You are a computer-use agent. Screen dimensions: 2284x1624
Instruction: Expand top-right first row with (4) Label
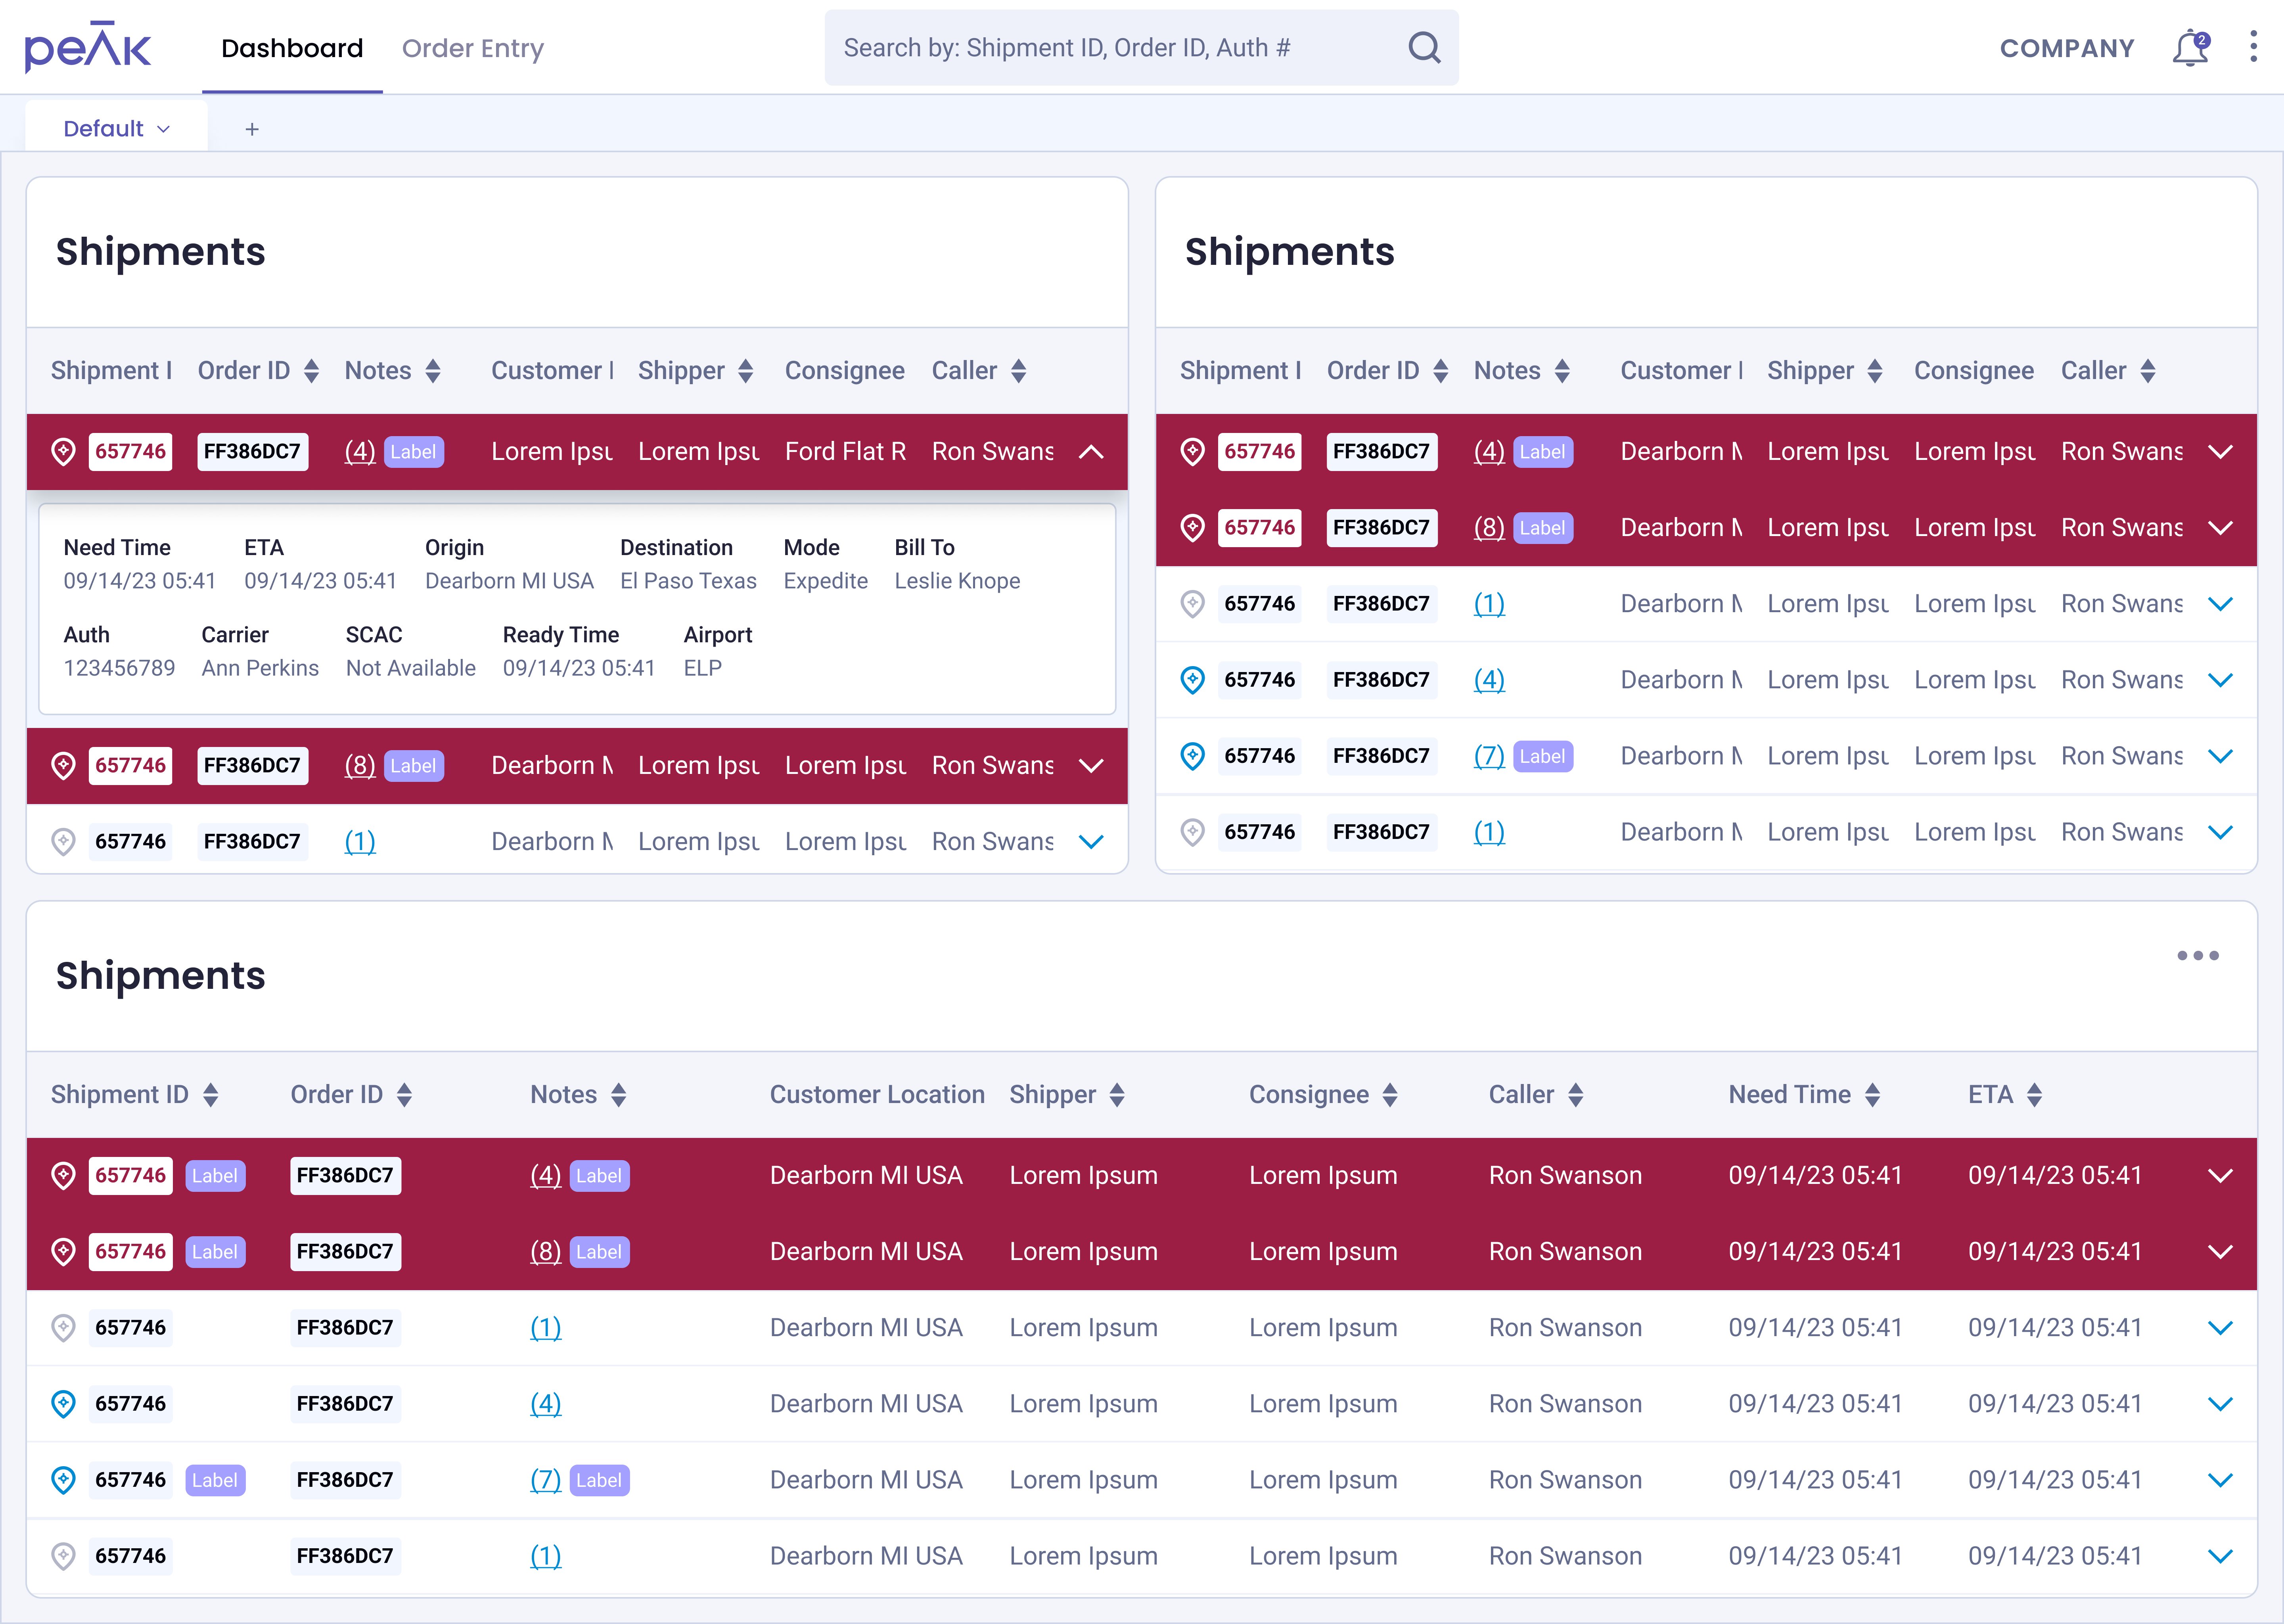click(2220, 452)
